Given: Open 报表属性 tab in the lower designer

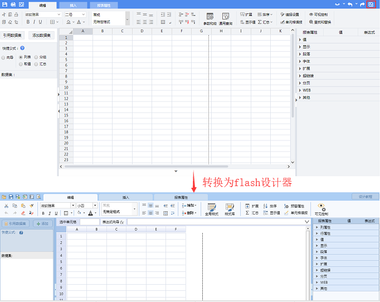Looking at the screenshot, I should pyautogui.click(x=181, y=197).
